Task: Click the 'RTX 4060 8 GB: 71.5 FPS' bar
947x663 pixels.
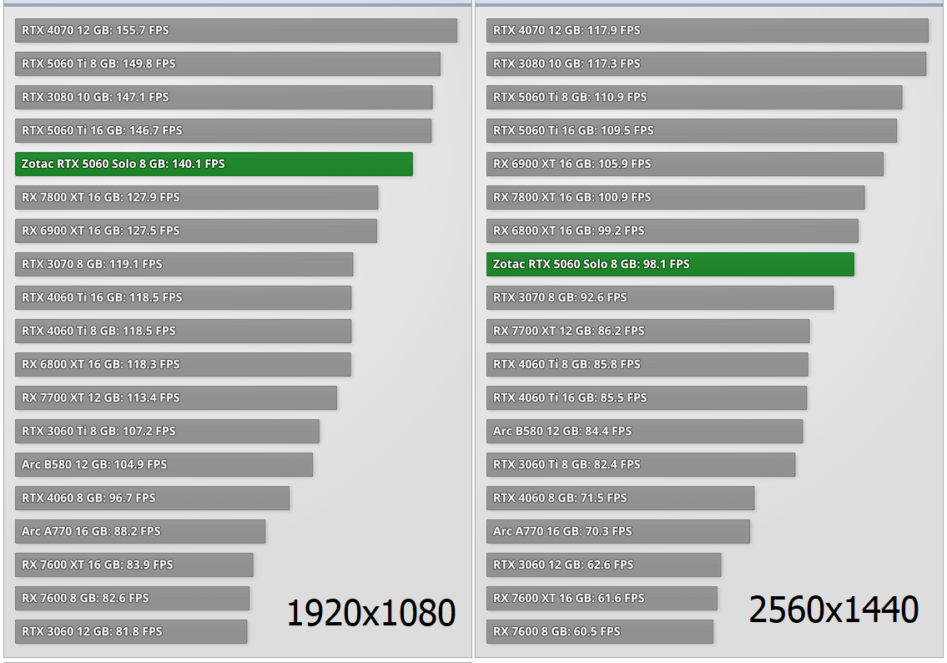Action: pos(620,498)
